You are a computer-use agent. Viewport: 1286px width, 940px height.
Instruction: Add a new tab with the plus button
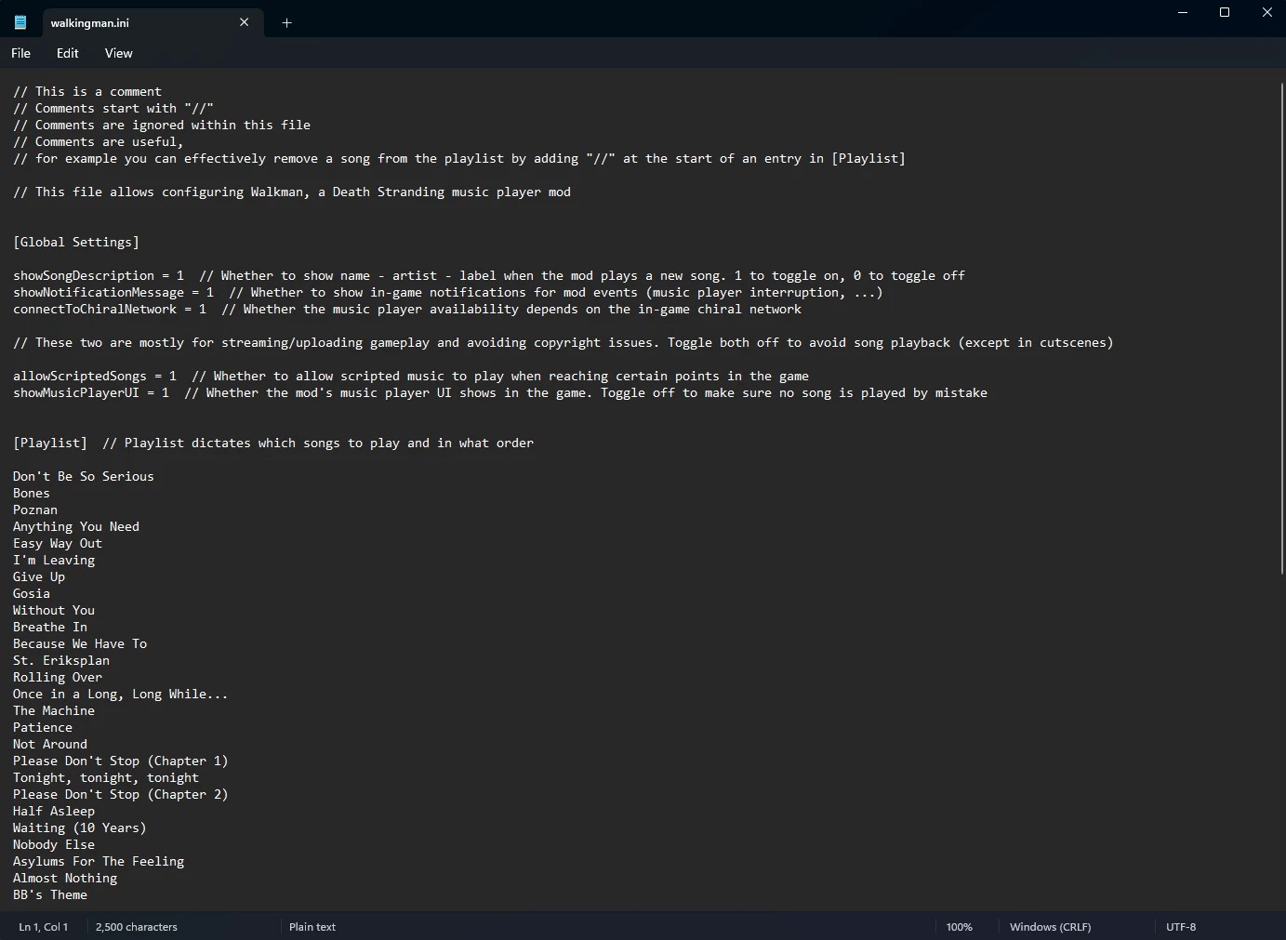[x=286, y=22]
